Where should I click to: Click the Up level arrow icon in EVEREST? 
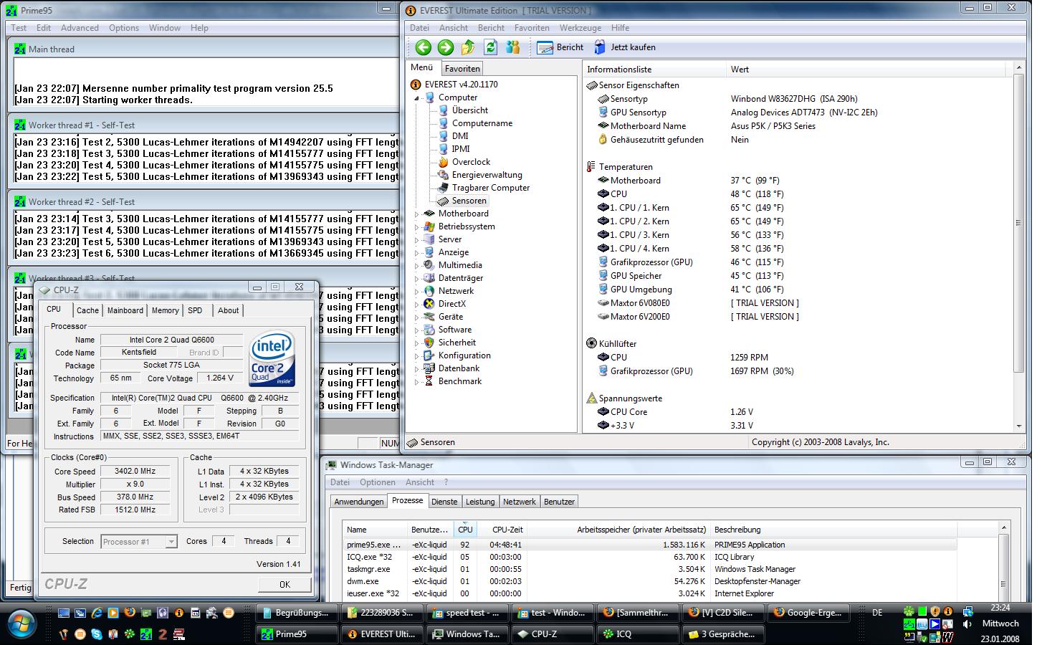click(468, 47)
